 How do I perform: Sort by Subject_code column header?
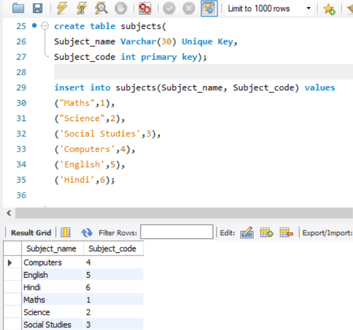[113, 249]
